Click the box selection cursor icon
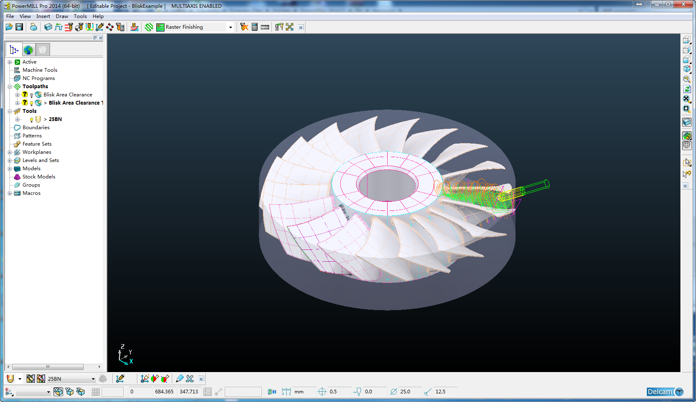 pos(687,162)
